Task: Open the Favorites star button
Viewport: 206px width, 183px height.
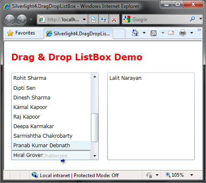Action: tap(21, 33)
